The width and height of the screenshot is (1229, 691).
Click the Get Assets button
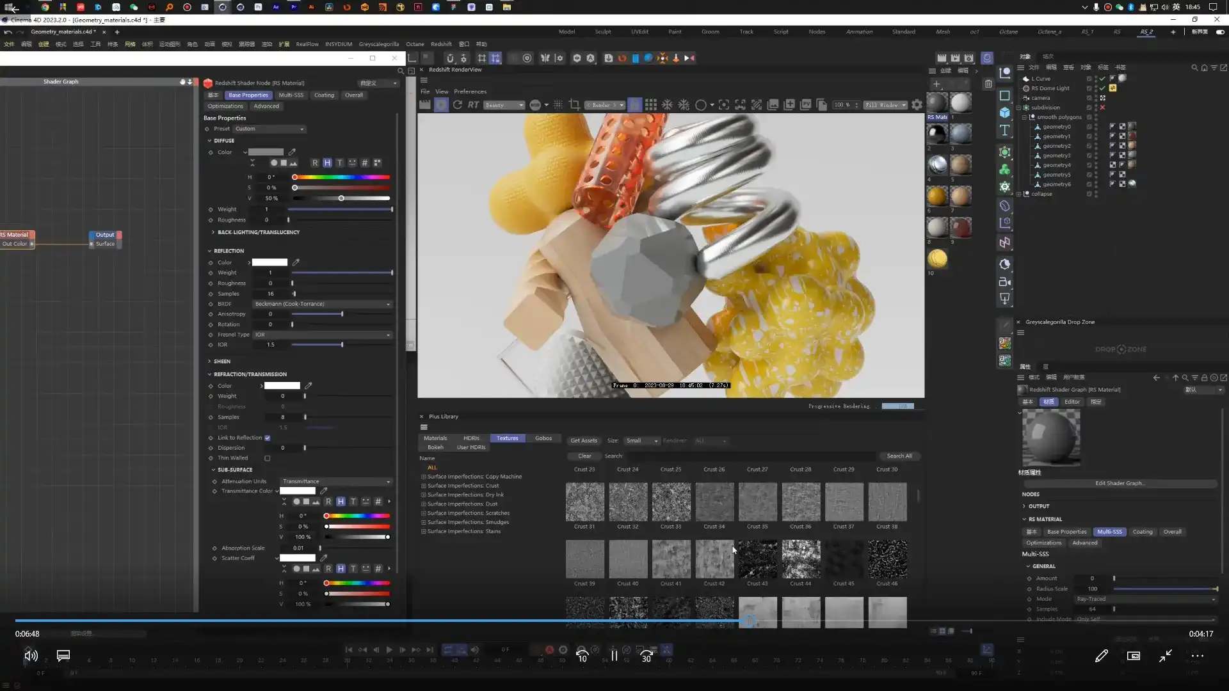pos(583,440)
